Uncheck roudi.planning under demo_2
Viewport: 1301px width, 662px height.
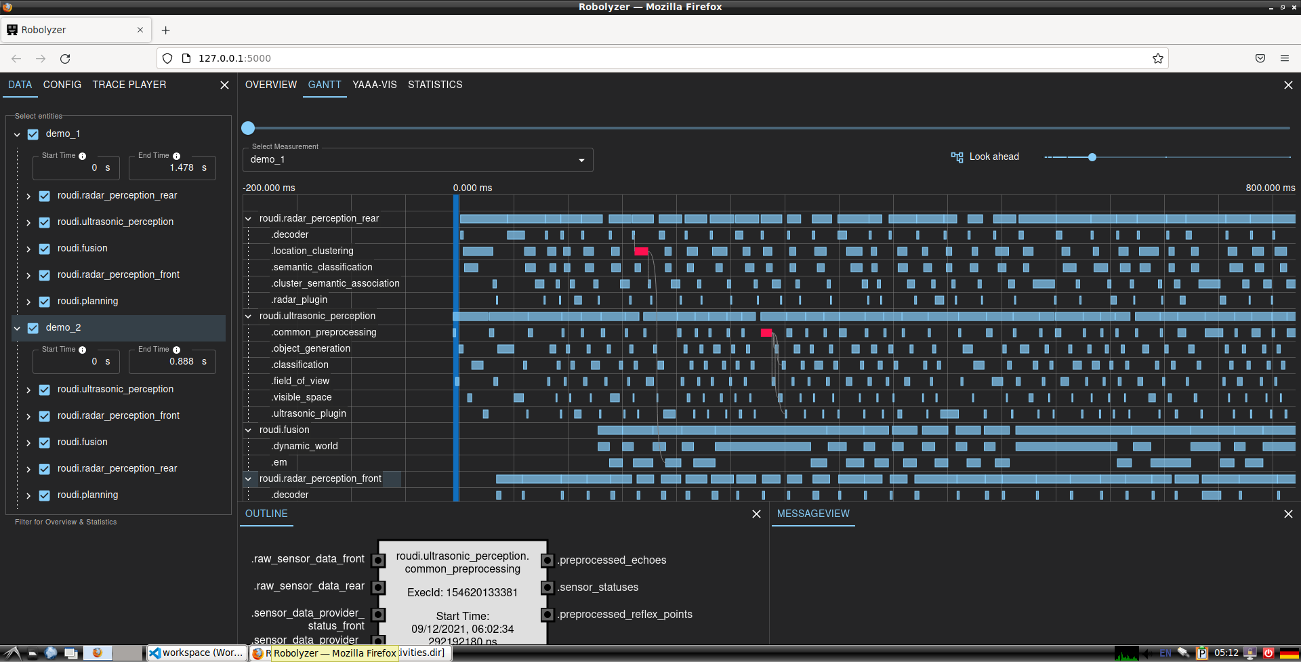pyautogui.click(x=44, y=496)
